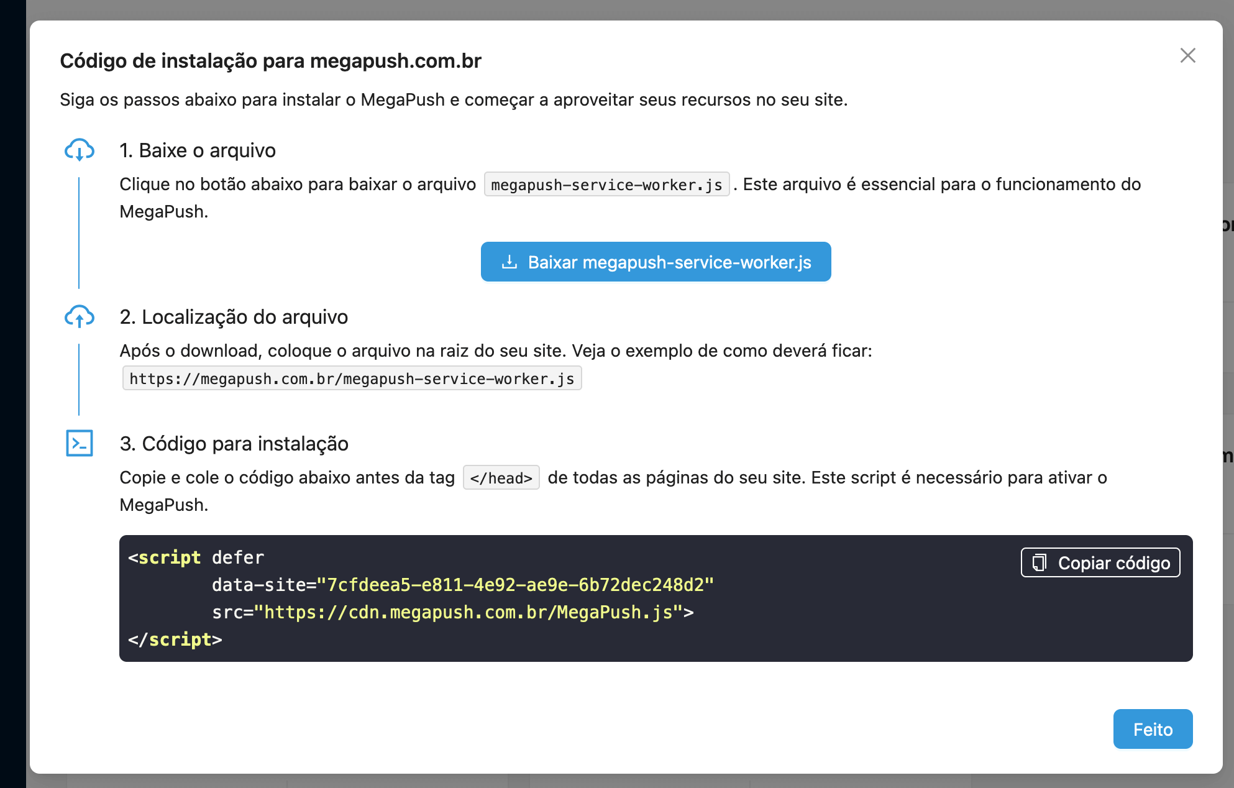
Task: Click the step 2 title Localização do arquivo
Action: click(234, 317)
